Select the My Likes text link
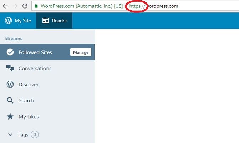The image size is (239, 143). (29, 117)
